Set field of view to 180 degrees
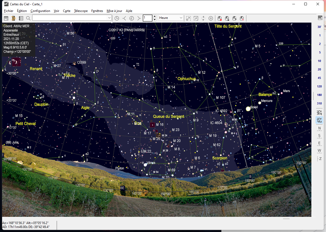Viewport: 326px width, 232px height. click(319, 95)
